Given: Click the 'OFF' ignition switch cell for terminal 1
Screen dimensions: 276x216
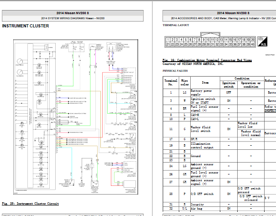Looking at the screenshot, I should (x=229, y=93).
